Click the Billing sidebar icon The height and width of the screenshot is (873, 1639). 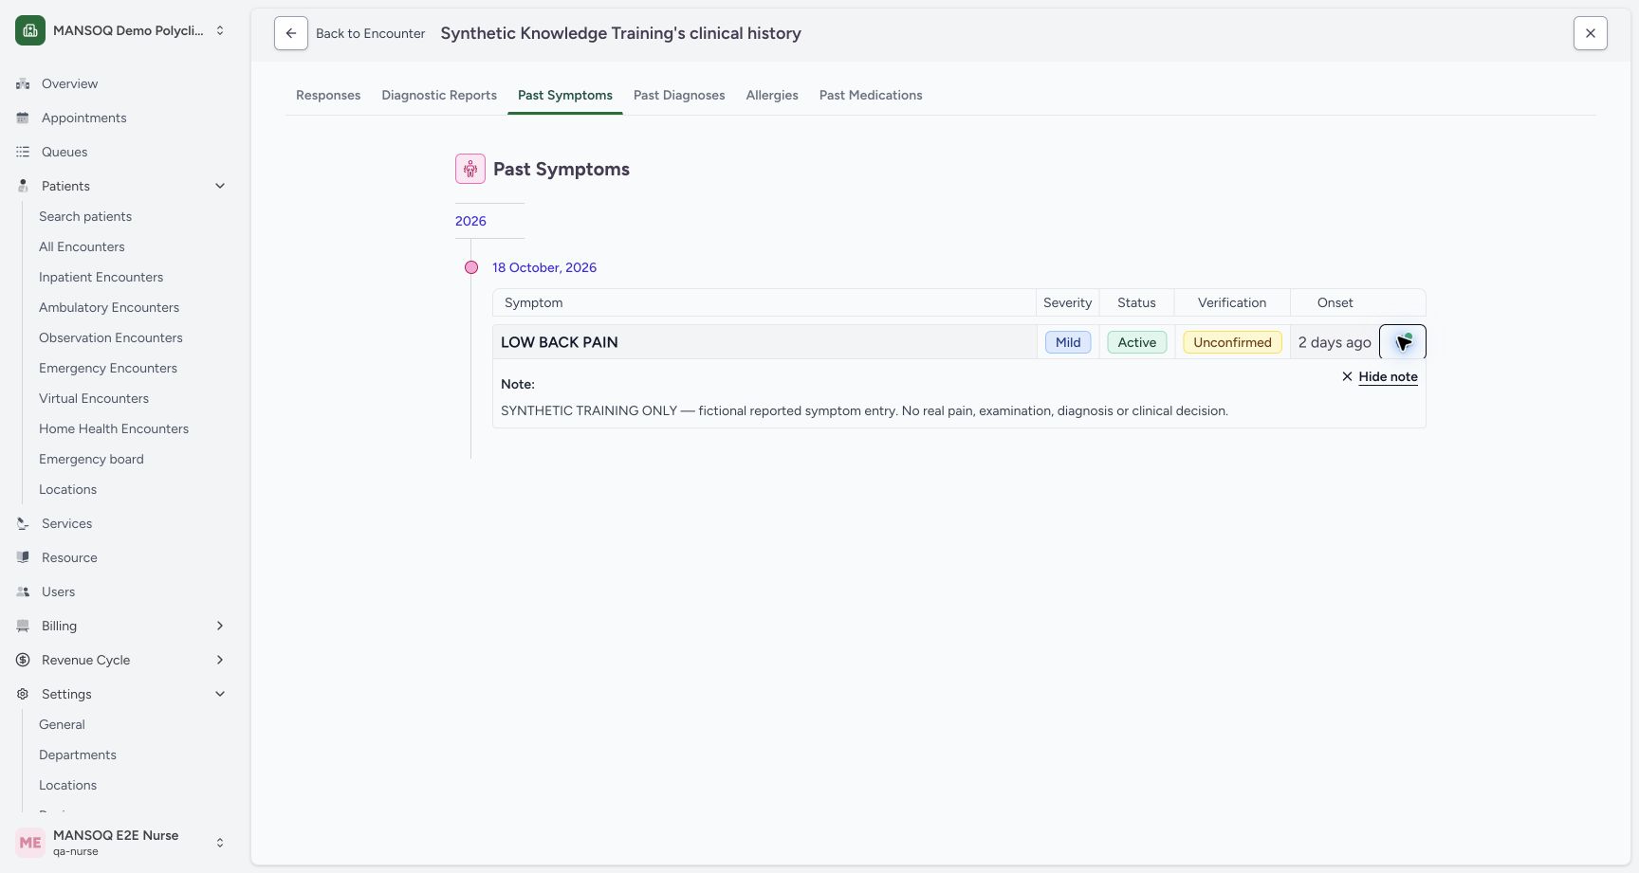pos(23,626)
